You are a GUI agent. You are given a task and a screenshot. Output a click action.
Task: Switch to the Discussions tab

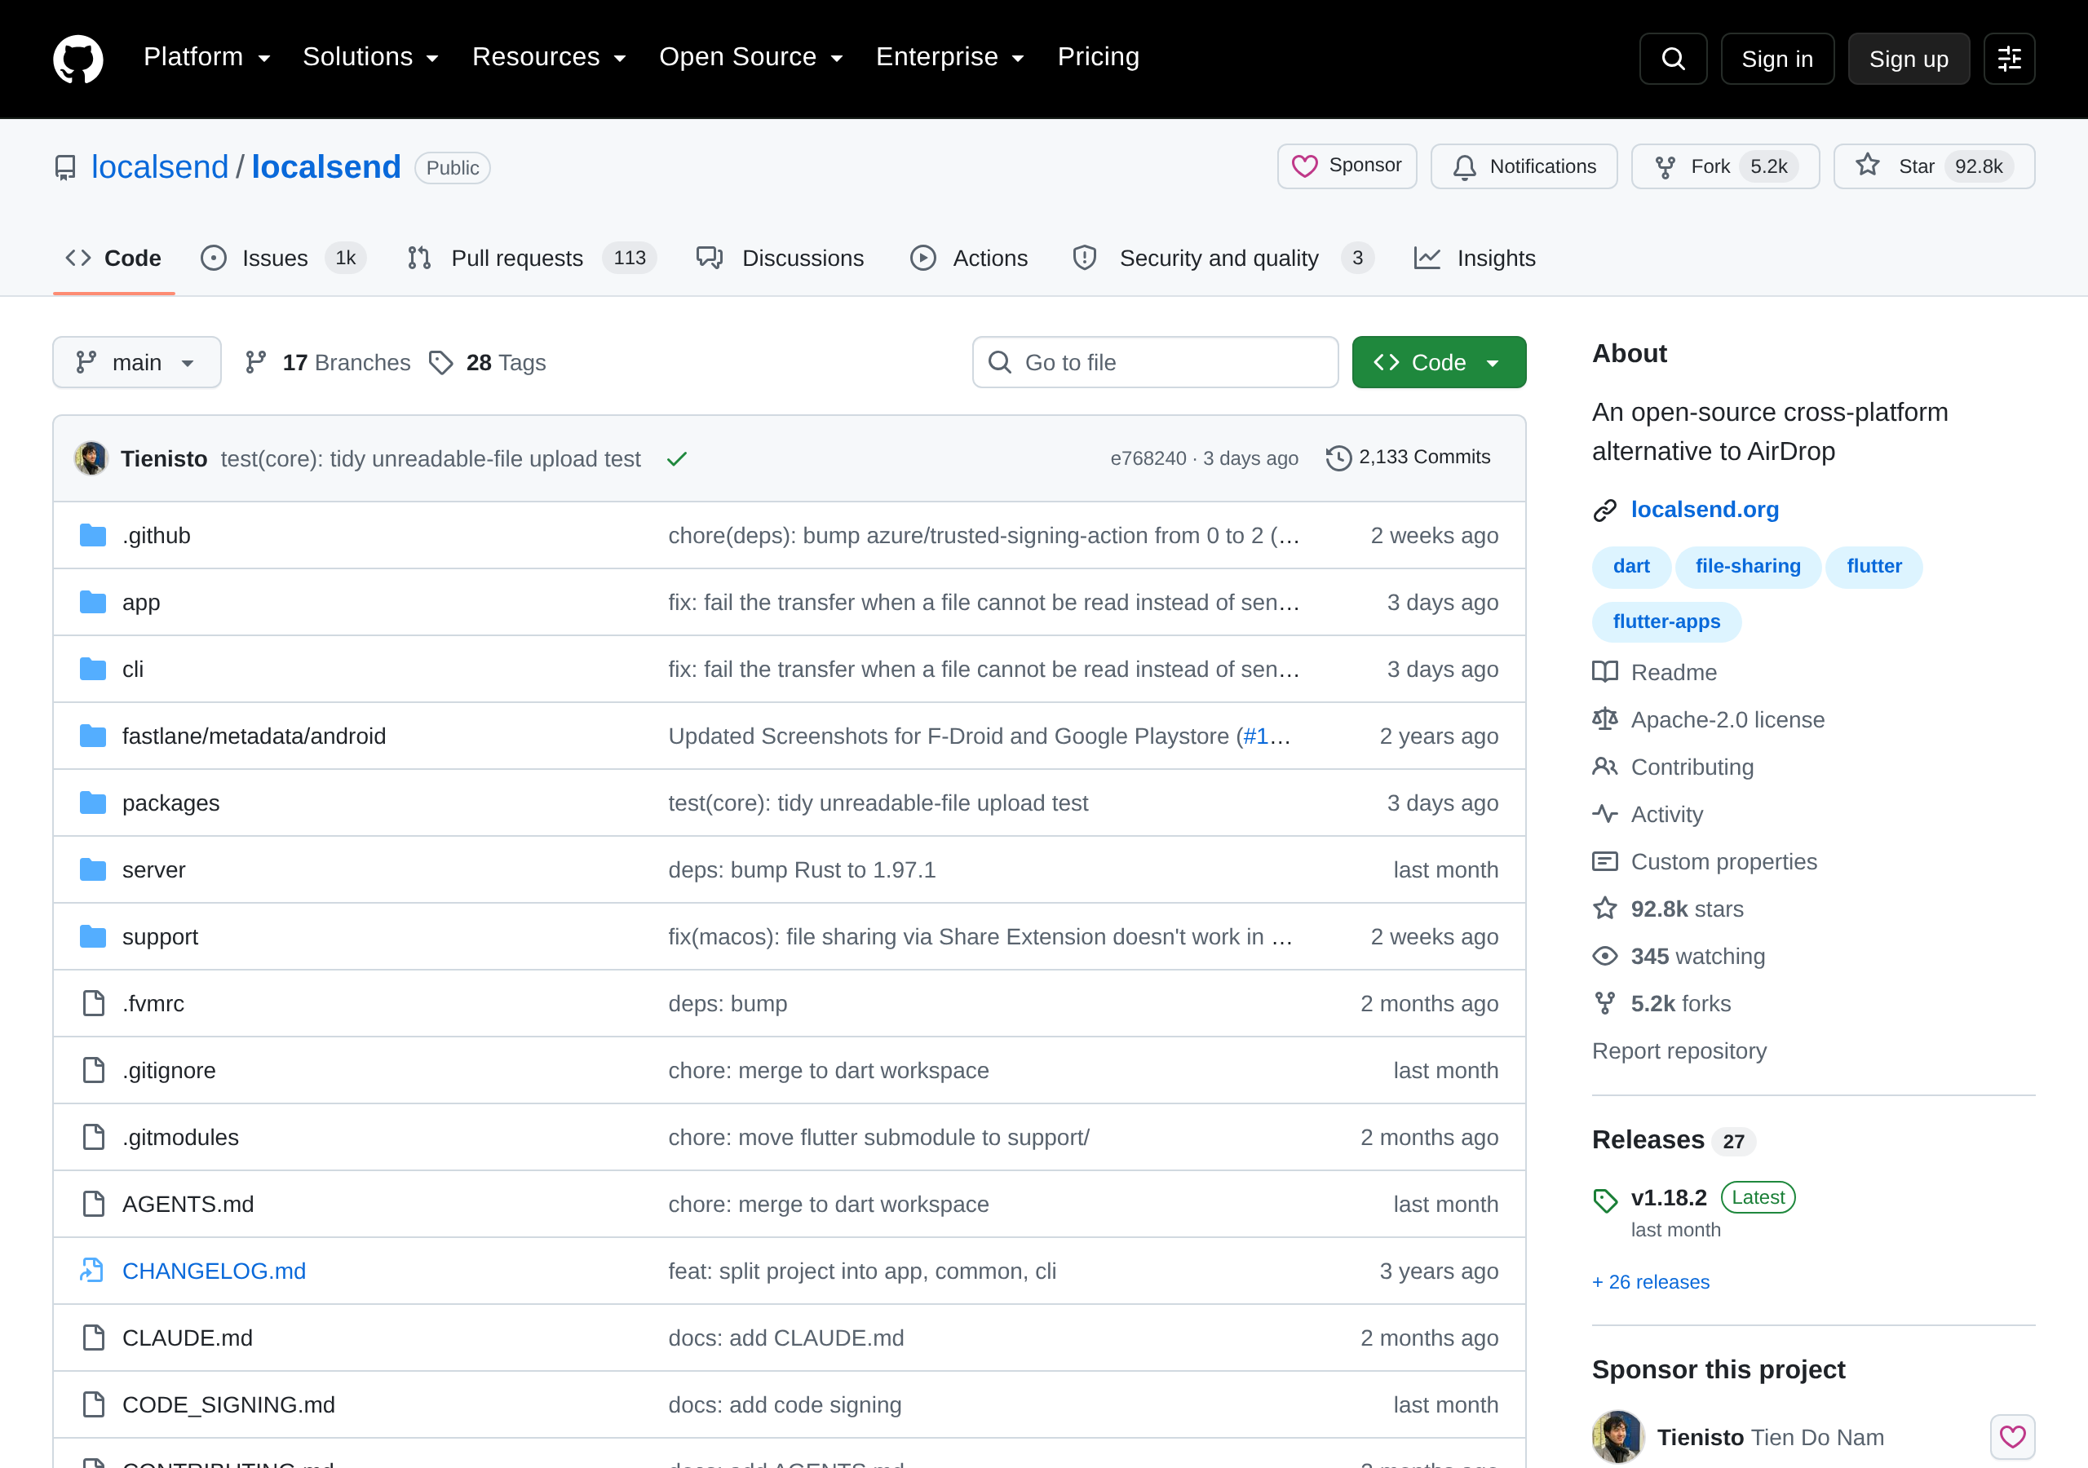point(781,259)
